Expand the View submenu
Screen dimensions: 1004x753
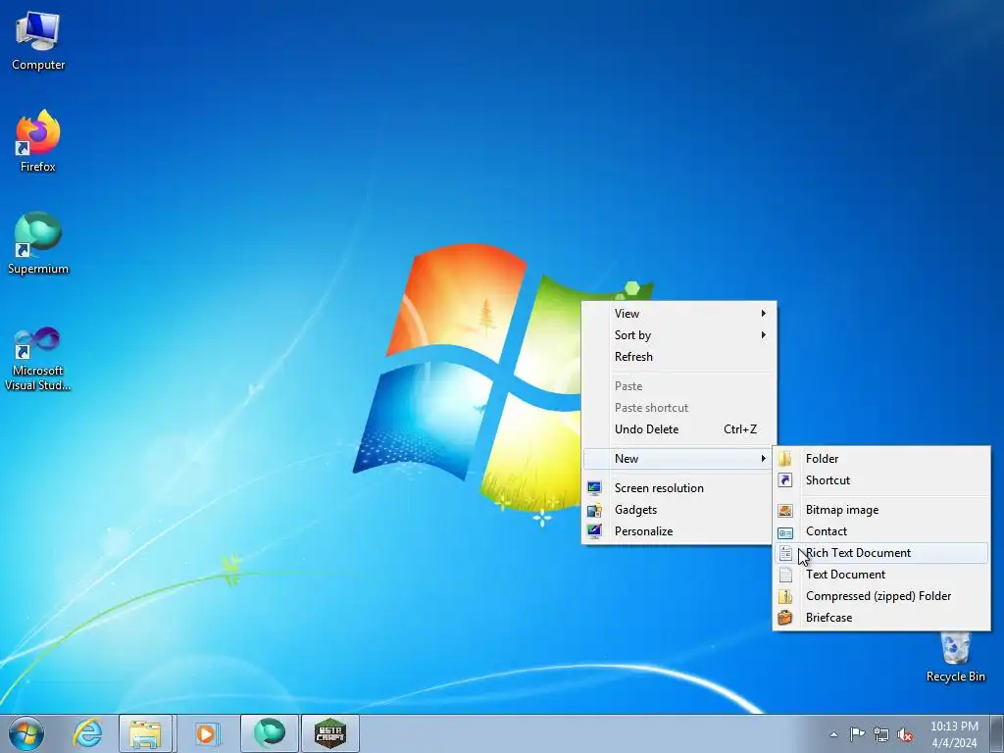click(678, 313)
